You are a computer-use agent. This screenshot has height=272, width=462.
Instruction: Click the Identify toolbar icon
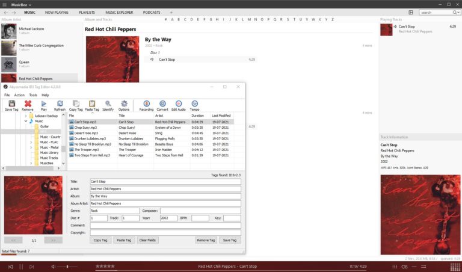(x=108, y=105)
